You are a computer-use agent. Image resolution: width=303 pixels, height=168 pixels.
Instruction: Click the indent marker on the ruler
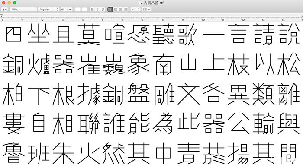(1, 16)
